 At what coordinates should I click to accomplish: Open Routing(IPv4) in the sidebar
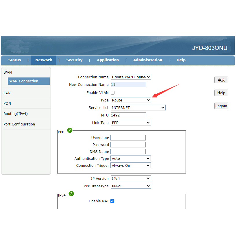[x=16, y=114]
